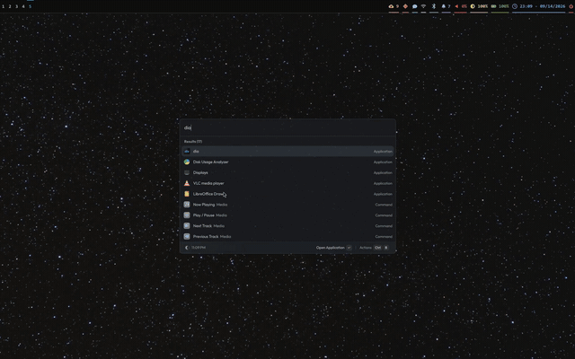Select the dia result row

(287, 152)
